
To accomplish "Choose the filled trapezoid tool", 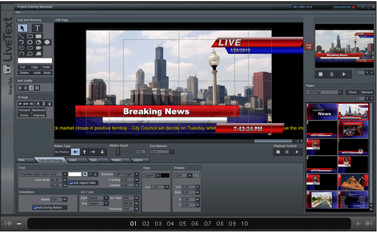I will pyautogui.click(x=38, y=54).
